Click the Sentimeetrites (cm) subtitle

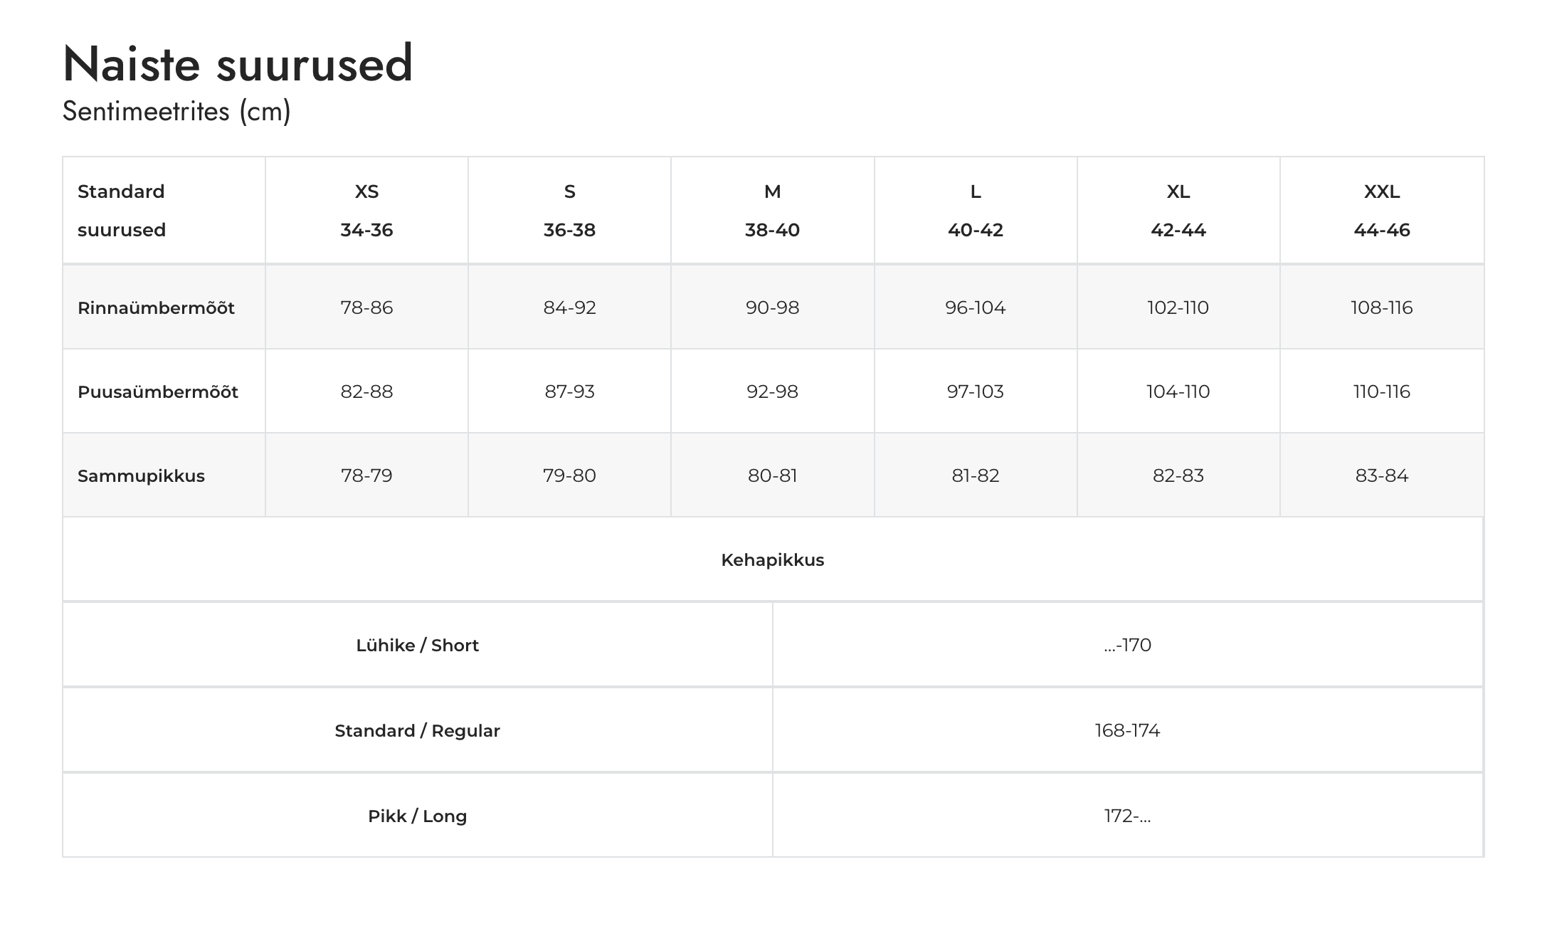176,111
